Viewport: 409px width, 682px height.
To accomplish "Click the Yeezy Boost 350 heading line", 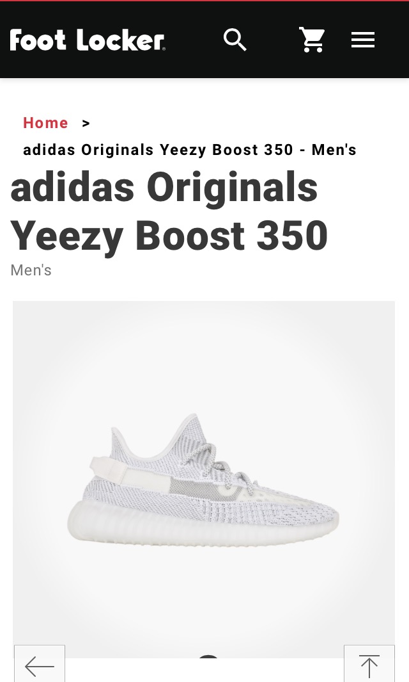I will tap(169, 236).
